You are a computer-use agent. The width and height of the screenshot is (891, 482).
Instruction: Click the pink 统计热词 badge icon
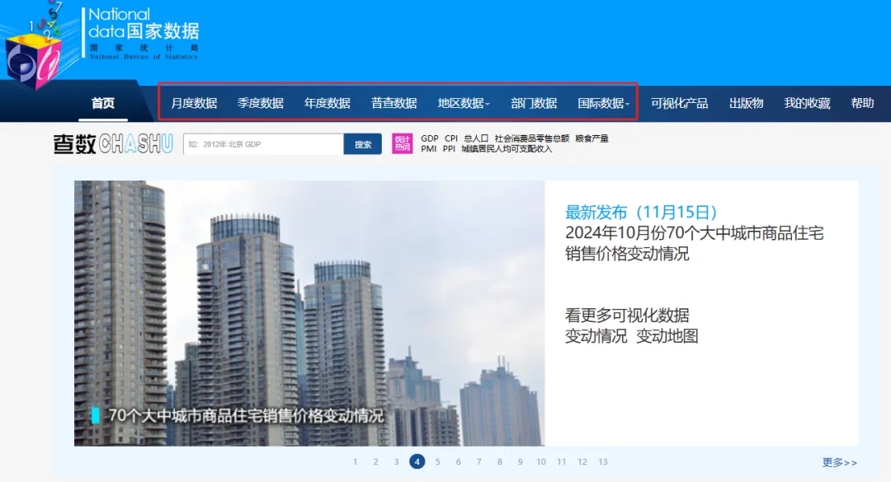(x=402, y=143)
